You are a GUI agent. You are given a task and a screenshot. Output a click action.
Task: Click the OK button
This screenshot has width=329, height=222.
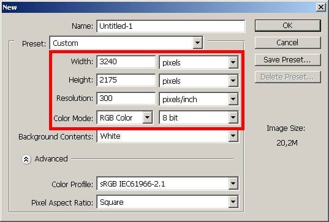click(x=288, y=26)
